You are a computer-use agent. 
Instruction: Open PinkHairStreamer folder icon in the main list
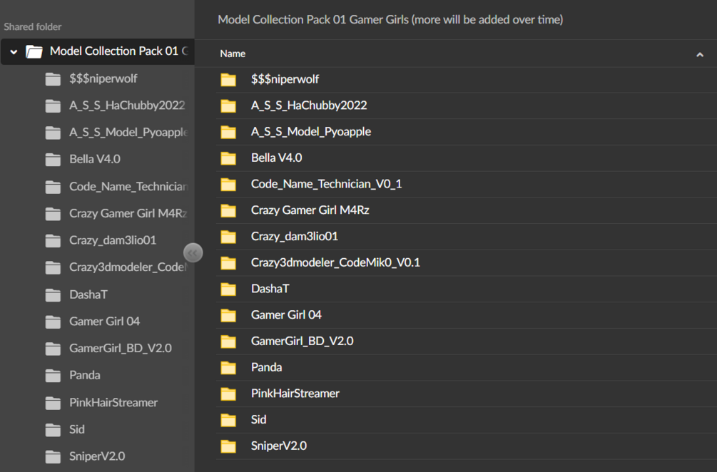coord(228,394)
